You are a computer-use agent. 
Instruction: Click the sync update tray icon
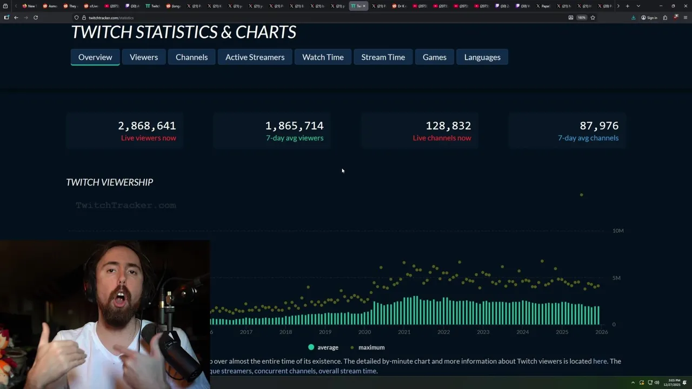pos(642,383)
